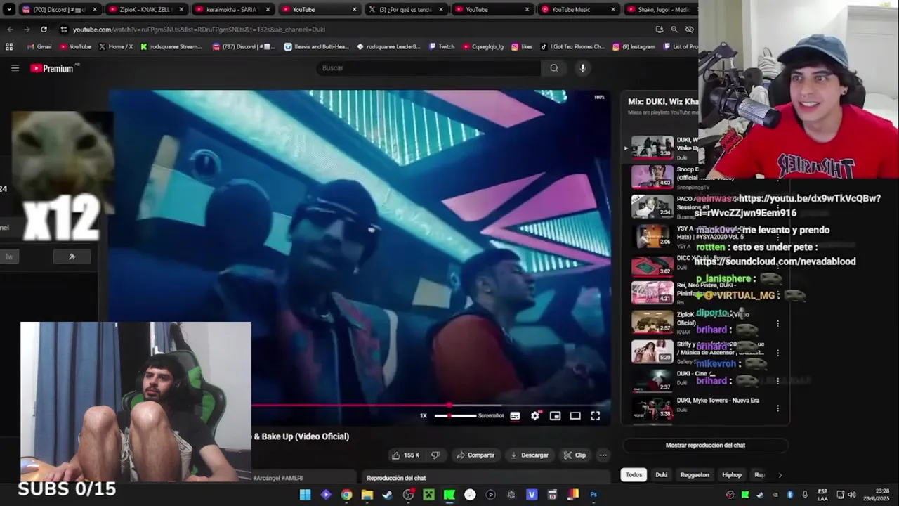The width and height of the screenshot is (899, 506).
Task: Click the address bar URL
Action: click(x=199, y=30)
